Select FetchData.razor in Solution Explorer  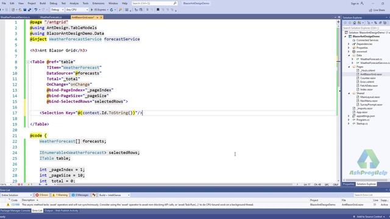tap(369, 86)
